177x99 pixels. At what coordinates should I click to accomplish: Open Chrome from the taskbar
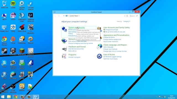click(x=15, y=97)
